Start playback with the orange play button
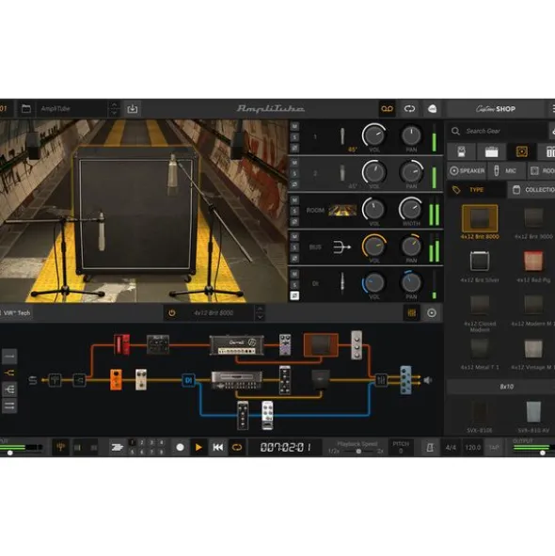The image size is (555, 556). pos(198,447)
